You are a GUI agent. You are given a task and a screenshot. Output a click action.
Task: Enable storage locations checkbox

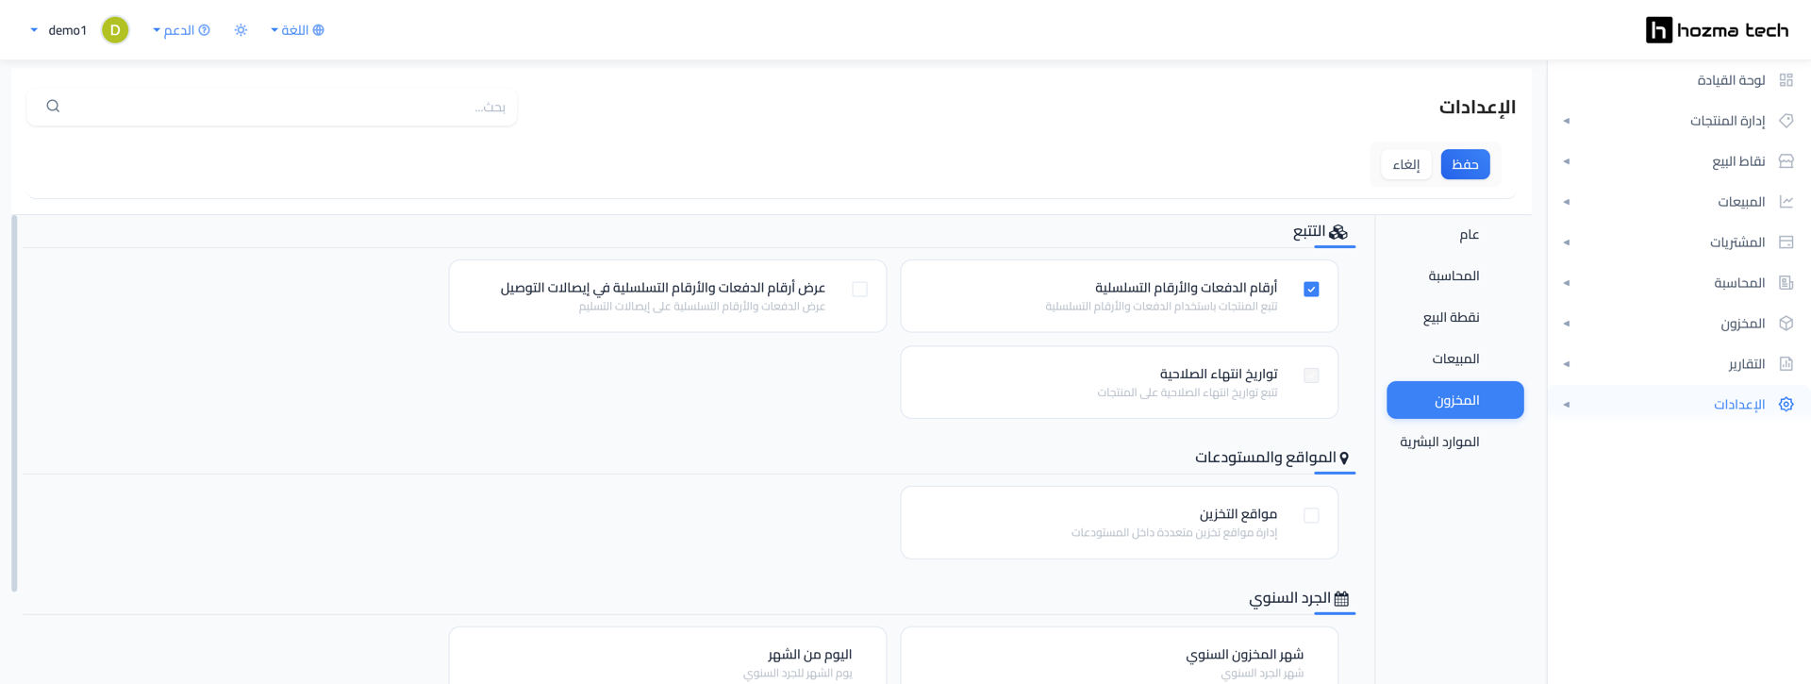tap(1311, 515)
